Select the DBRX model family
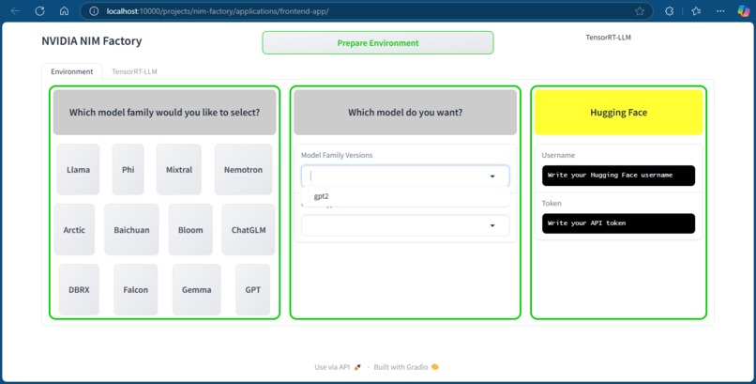756x384 pixels. [79, 289]
